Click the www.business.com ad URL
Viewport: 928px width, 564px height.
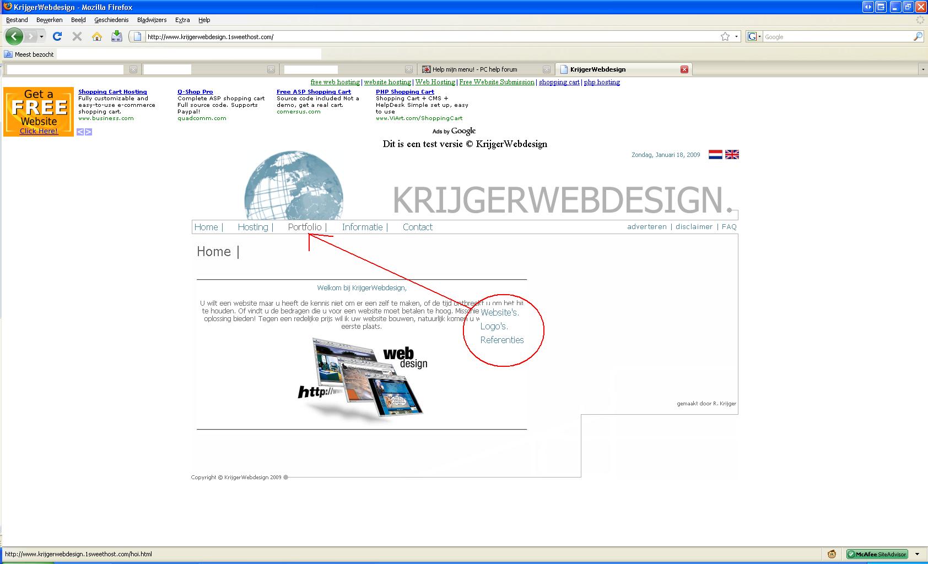click(x=106, y=118)
